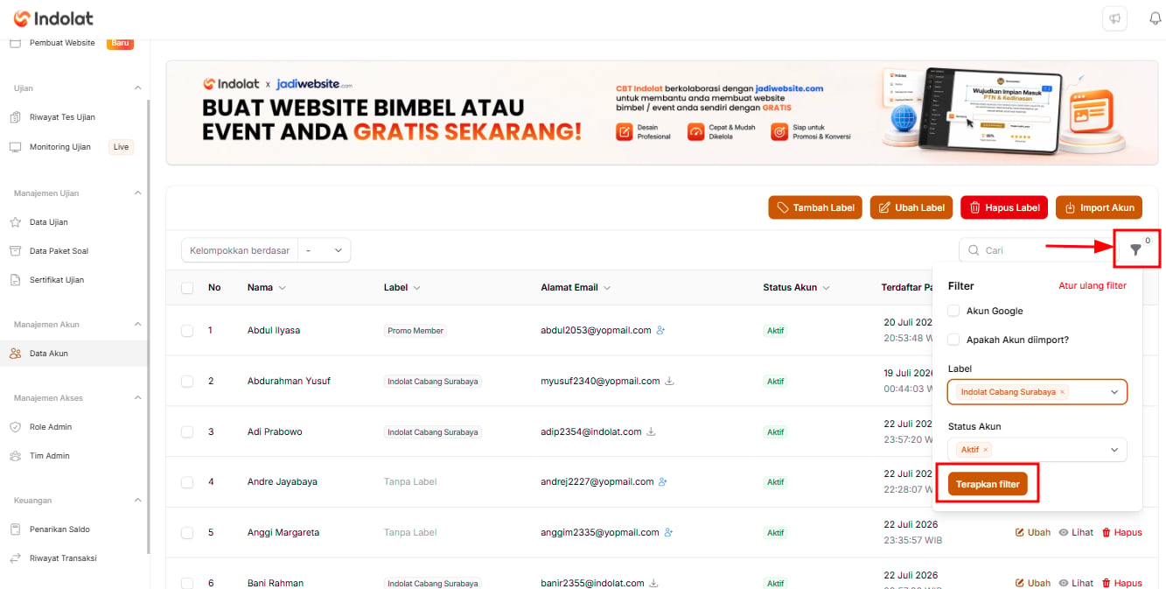
Task: Collapse the Manajemen Ujian section
Action: point(137,193)
